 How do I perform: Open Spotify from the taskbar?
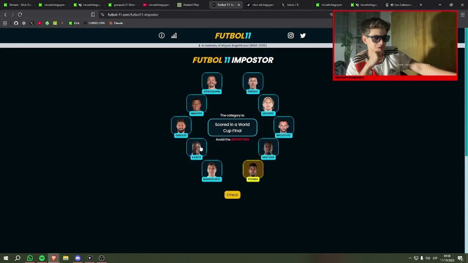pyautogui.click(x=42, y=258)
